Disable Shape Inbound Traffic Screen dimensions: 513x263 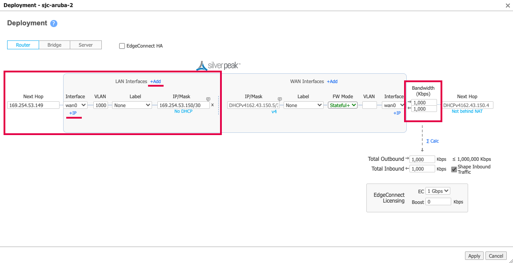tap(454, 169)
